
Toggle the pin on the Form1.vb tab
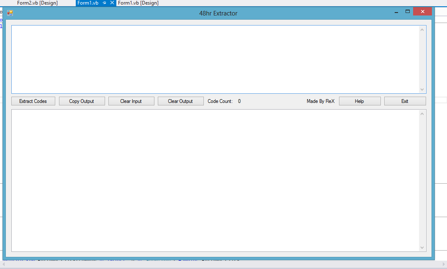tap(104, 3)
